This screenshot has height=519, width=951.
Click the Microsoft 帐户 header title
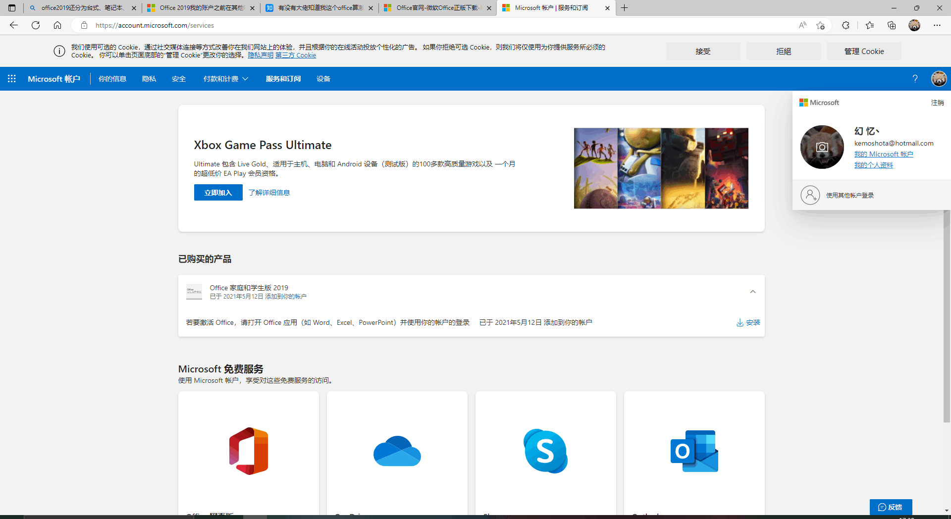click(54, 79)
